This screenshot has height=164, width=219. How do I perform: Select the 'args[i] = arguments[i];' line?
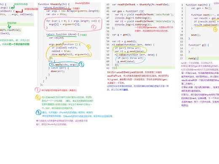click(64, 24)
